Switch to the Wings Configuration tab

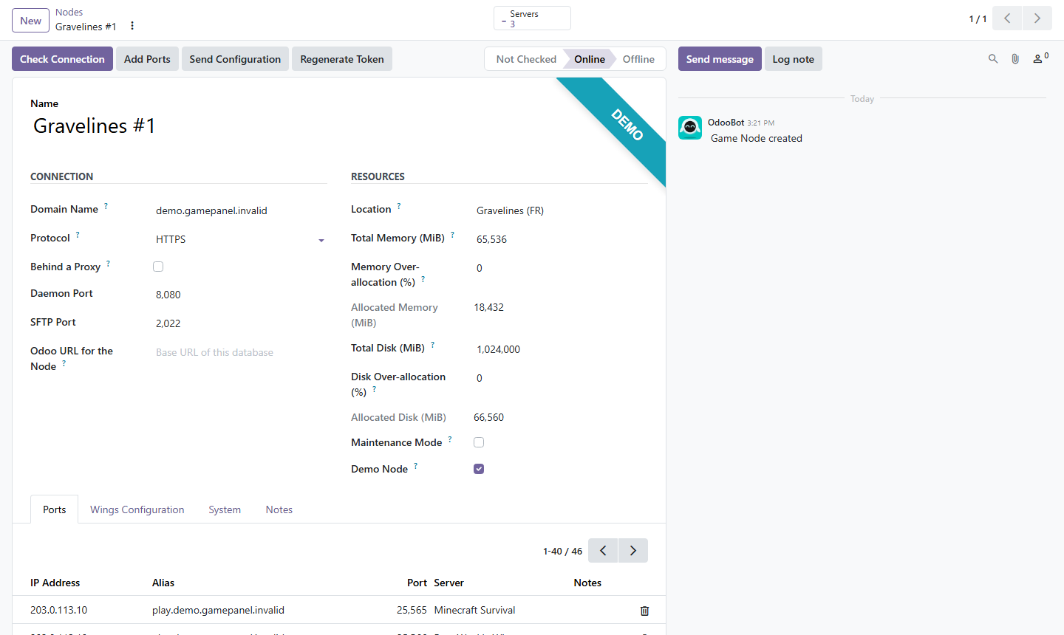(x=137, y=509)
